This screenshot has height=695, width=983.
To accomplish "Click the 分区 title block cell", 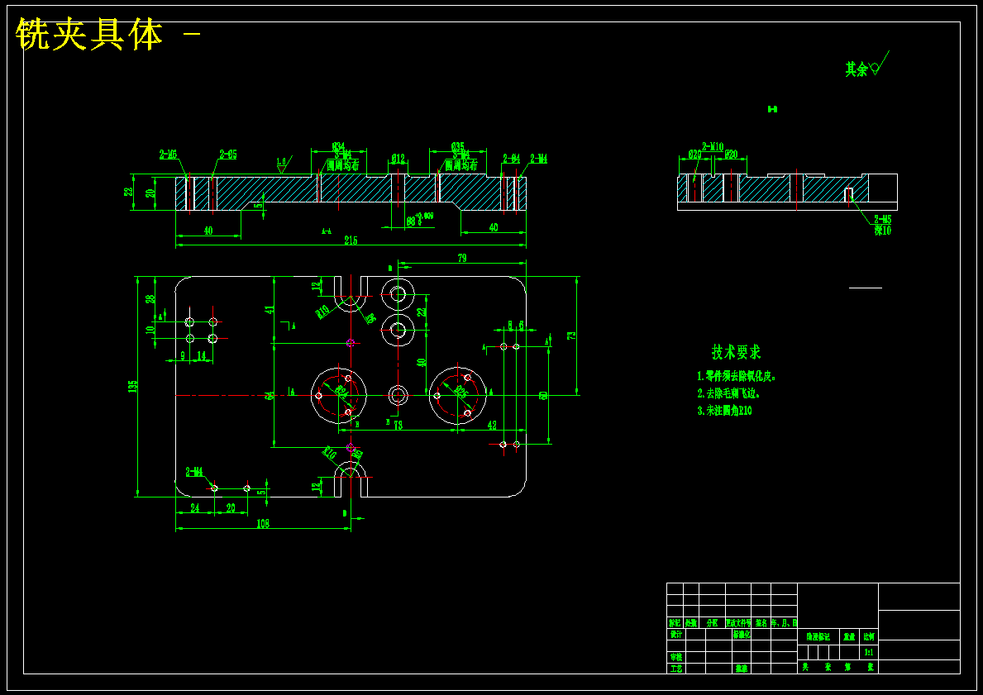I will click(712, 623).
